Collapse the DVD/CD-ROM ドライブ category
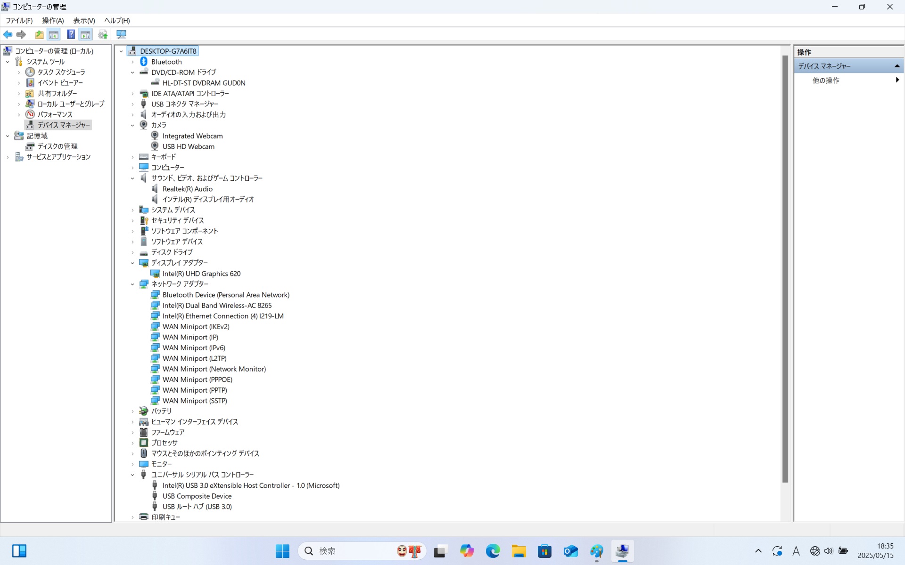905x565 pixels. coord(132,73)
